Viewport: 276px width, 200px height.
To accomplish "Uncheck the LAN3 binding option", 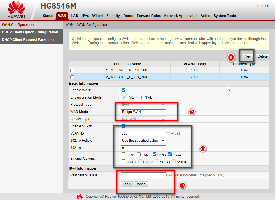I will point(154,155).
